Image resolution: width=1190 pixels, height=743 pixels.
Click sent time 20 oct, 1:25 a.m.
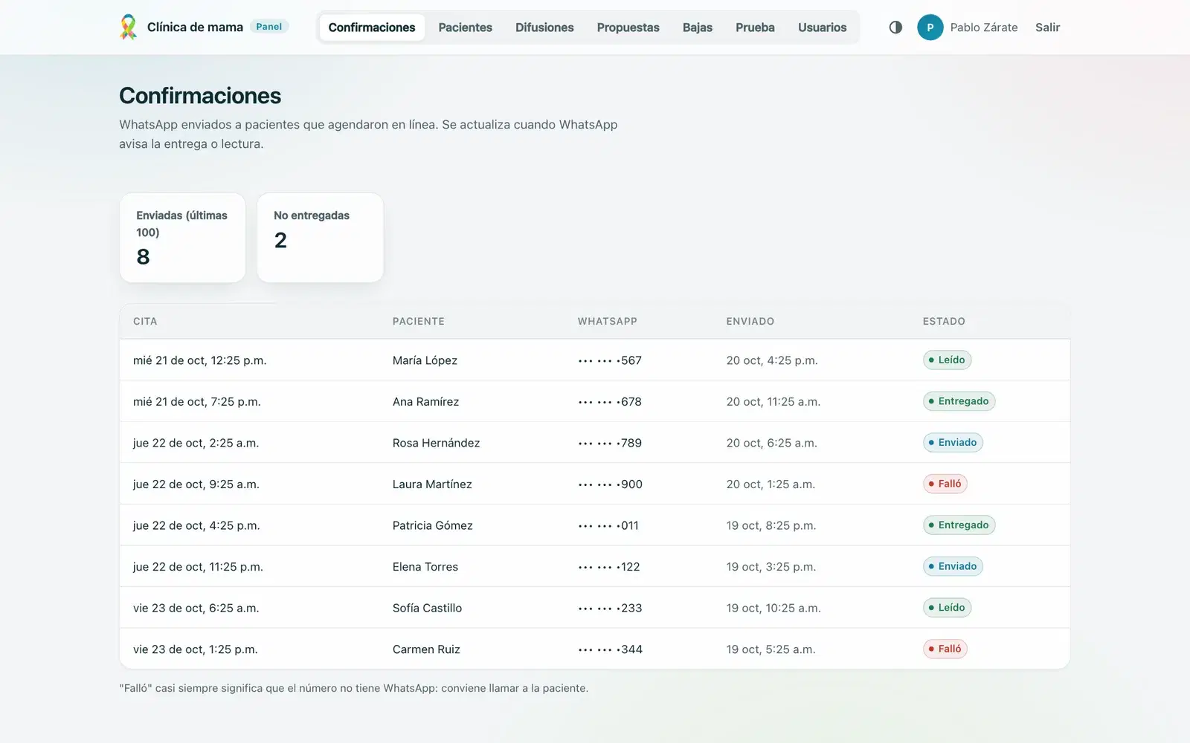coord(771,484)
